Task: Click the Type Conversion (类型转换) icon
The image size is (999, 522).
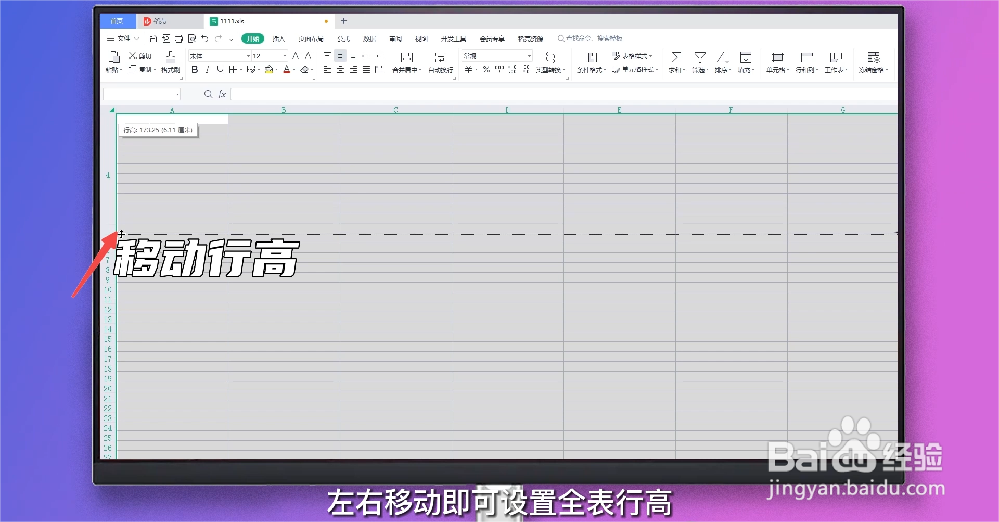Action: pyautogui.click(x=550, y=57)
